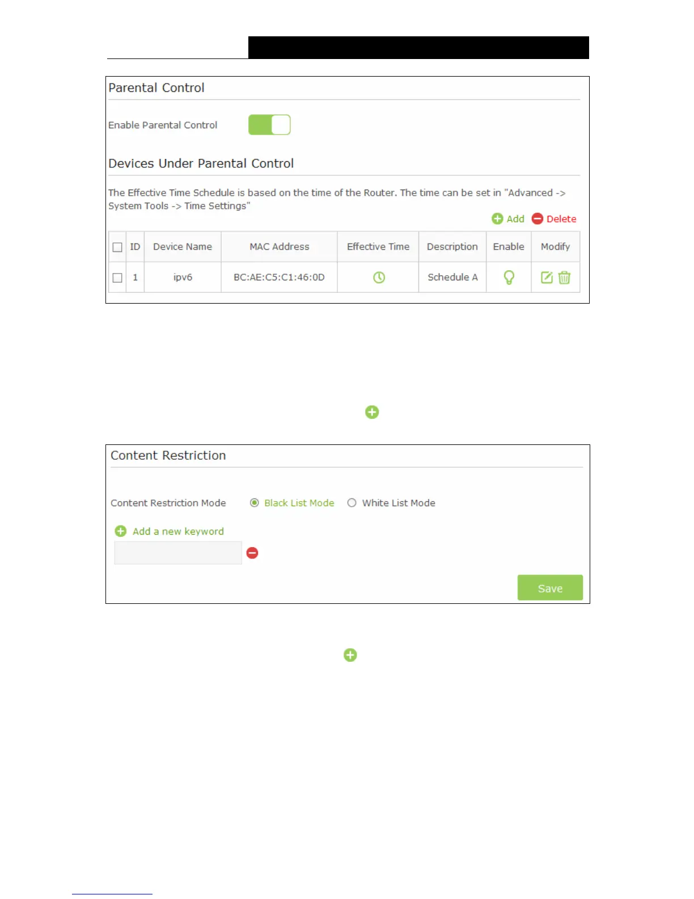Edit the ipv6 device entry

(547, 278)
